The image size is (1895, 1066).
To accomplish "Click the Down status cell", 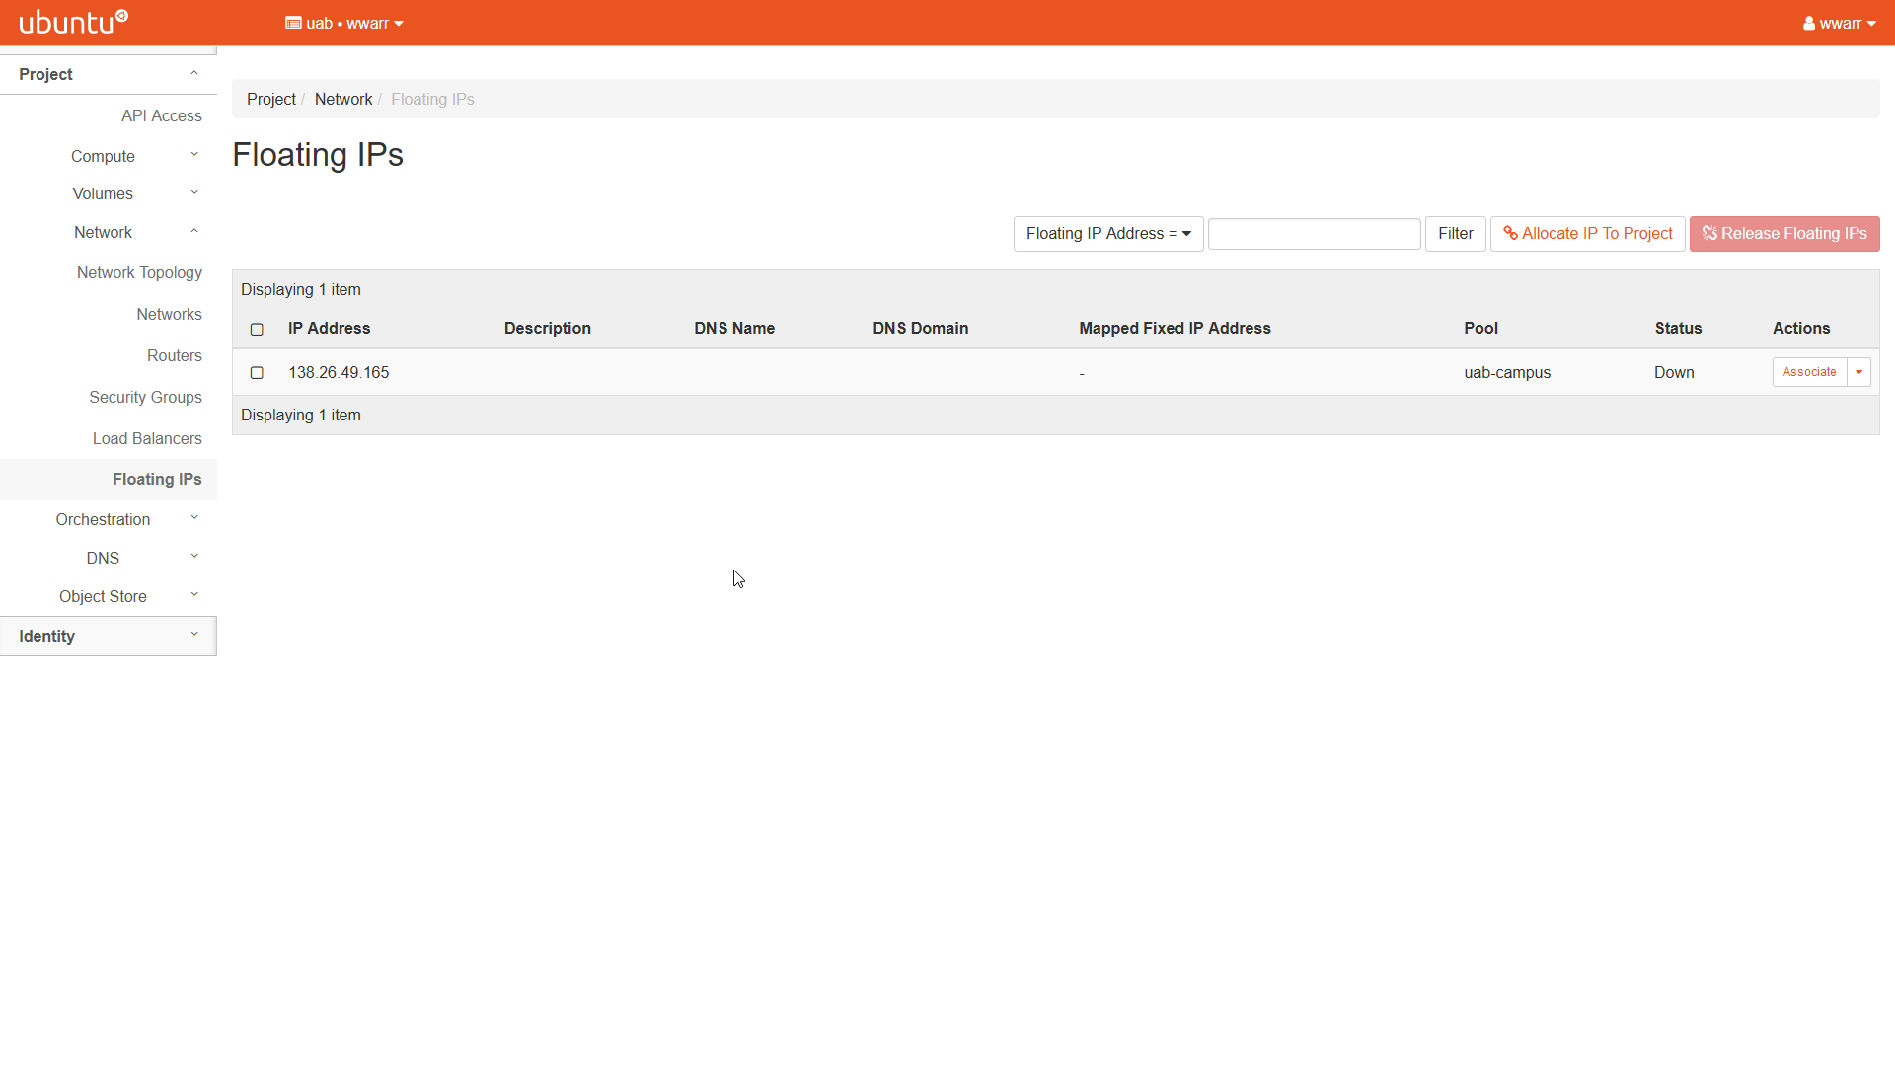I will pos(1674,372).
